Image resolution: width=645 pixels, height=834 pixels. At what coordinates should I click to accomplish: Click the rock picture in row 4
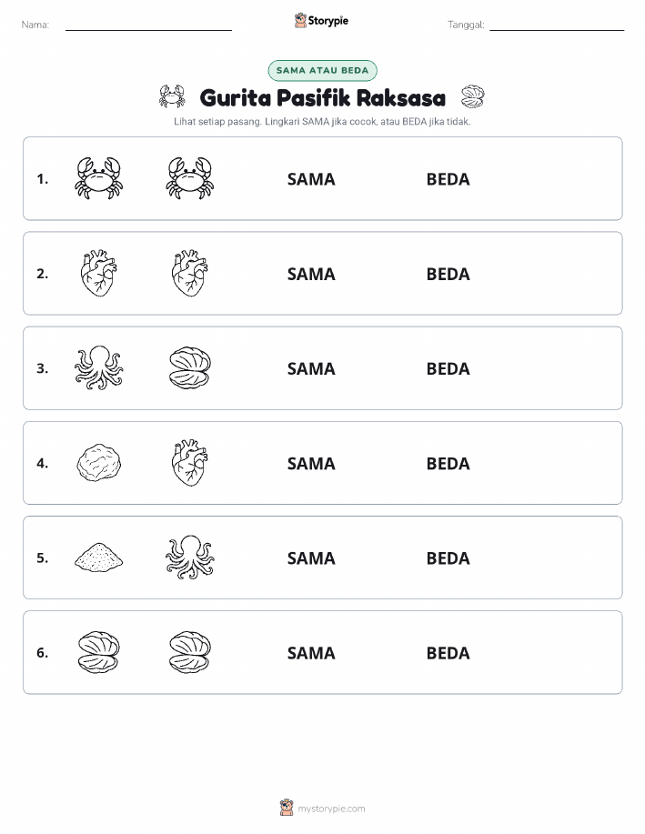[x=98, y=463]
